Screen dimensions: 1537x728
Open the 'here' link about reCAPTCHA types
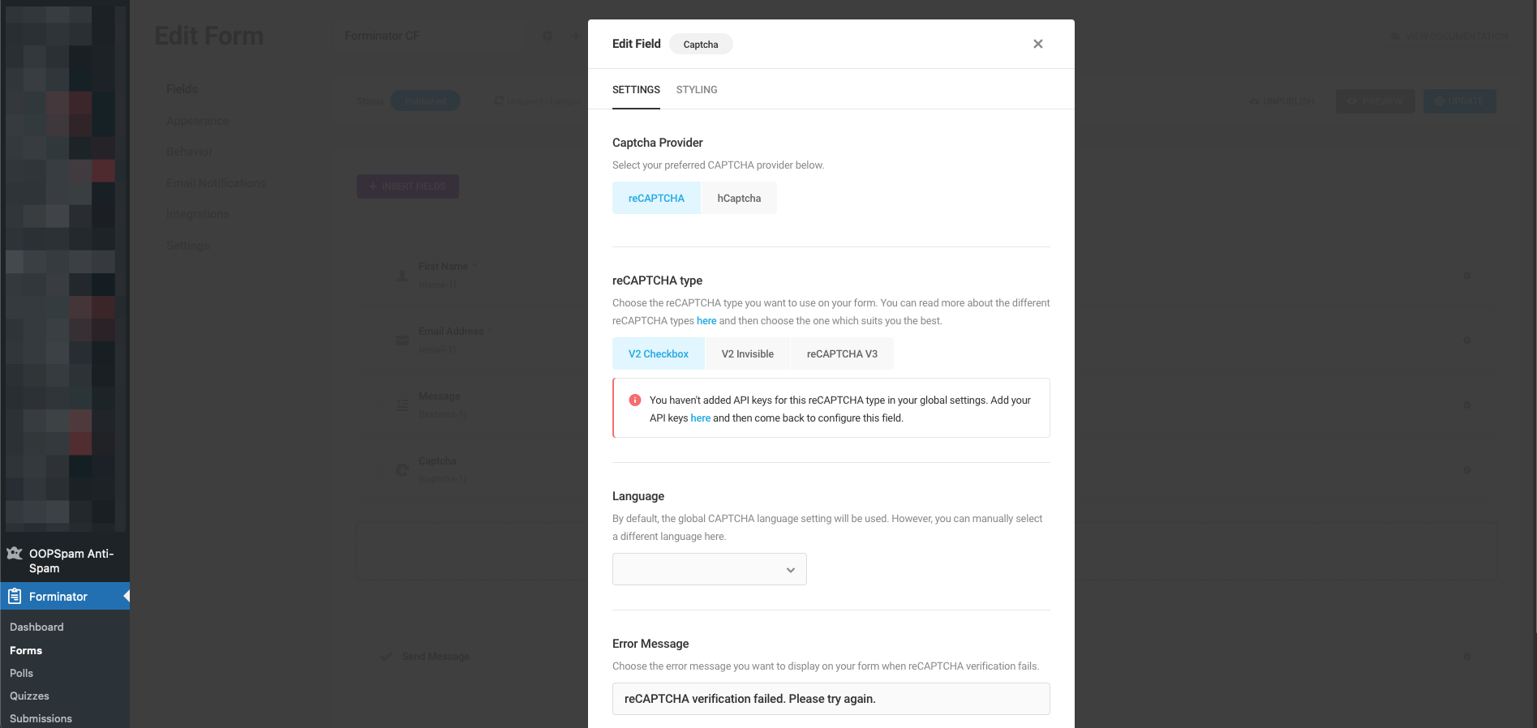pos(706,321)
